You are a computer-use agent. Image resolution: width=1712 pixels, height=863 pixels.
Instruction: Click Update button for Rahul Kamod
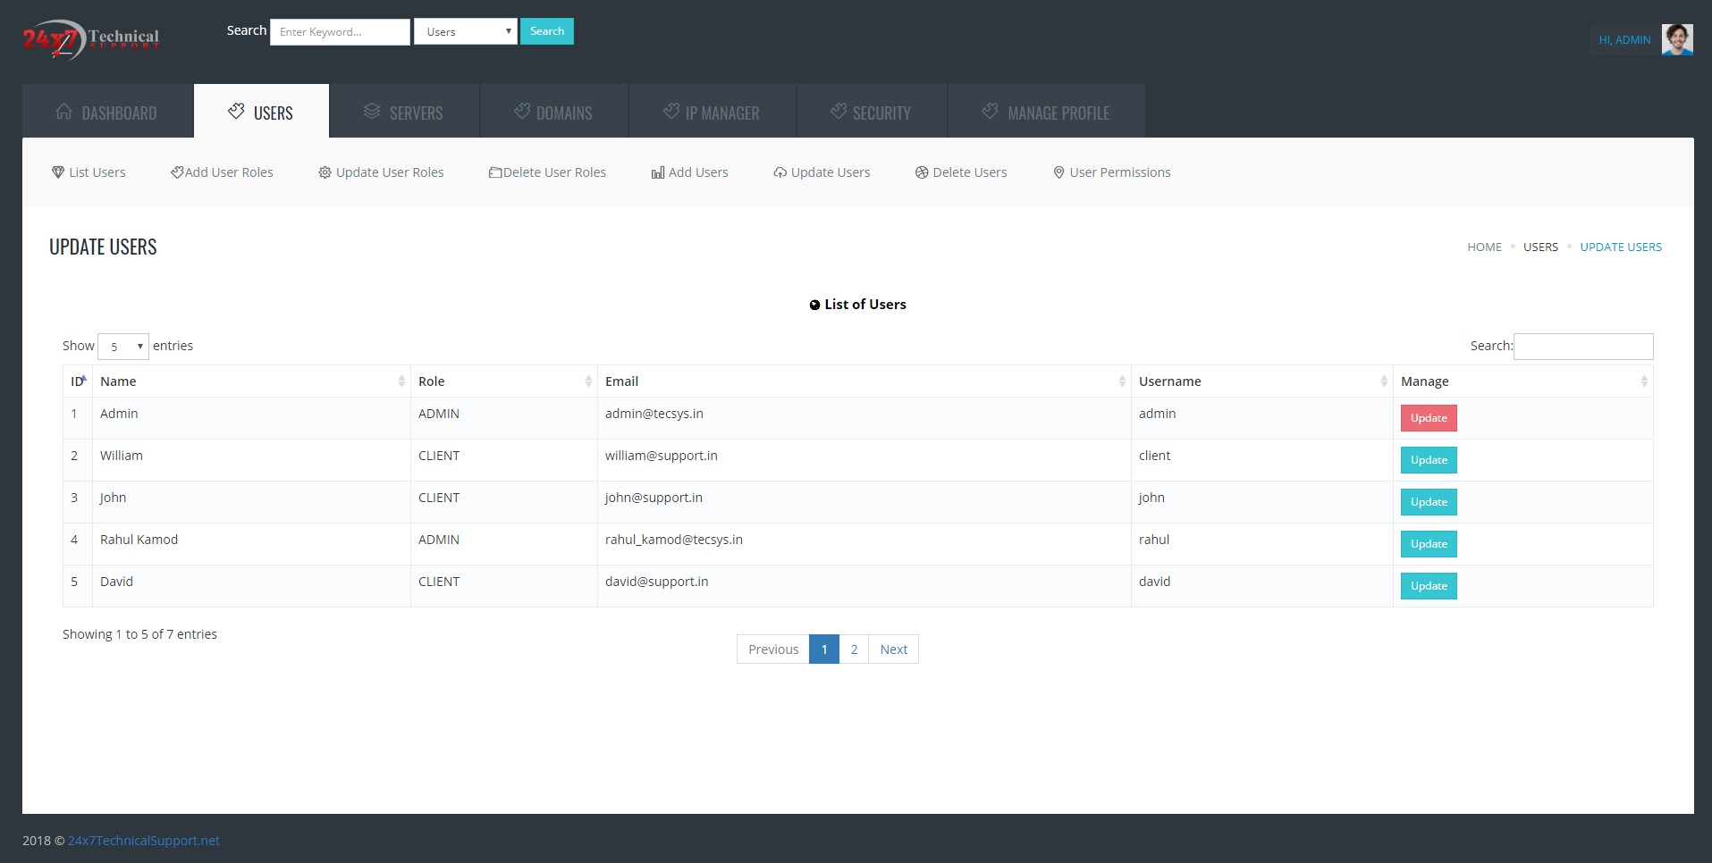[x=1429, y=544]
